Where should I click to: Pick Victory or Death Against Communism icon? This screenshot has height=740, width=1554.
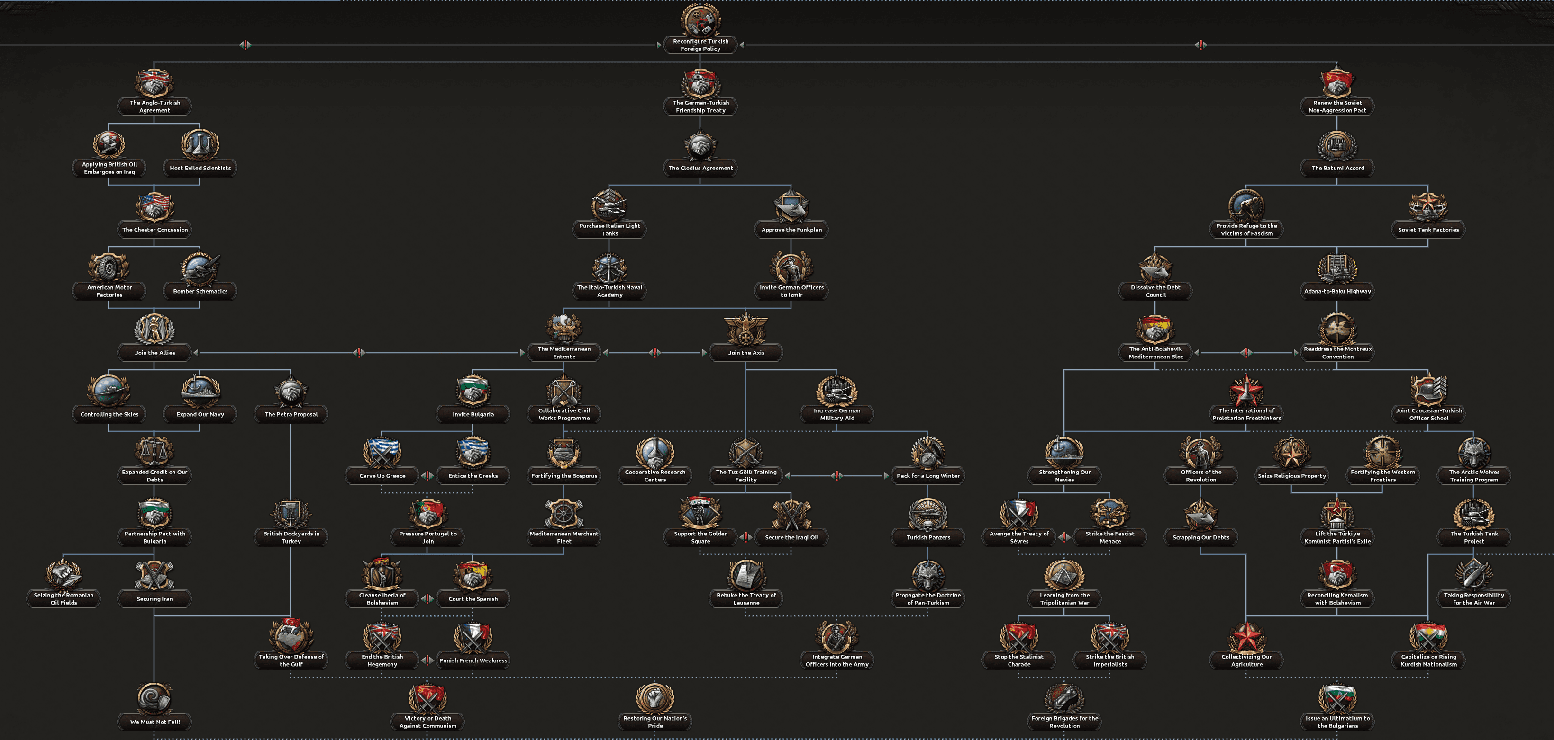pos(427,698)
